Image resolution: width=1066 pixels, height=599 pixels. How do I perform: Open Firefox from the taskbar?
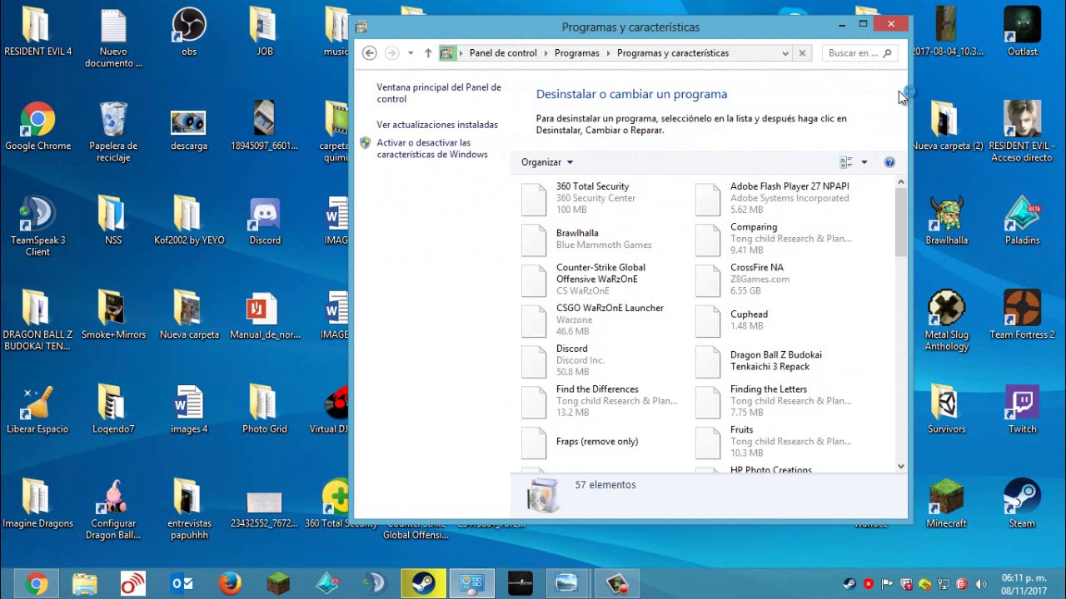[230, 584]
